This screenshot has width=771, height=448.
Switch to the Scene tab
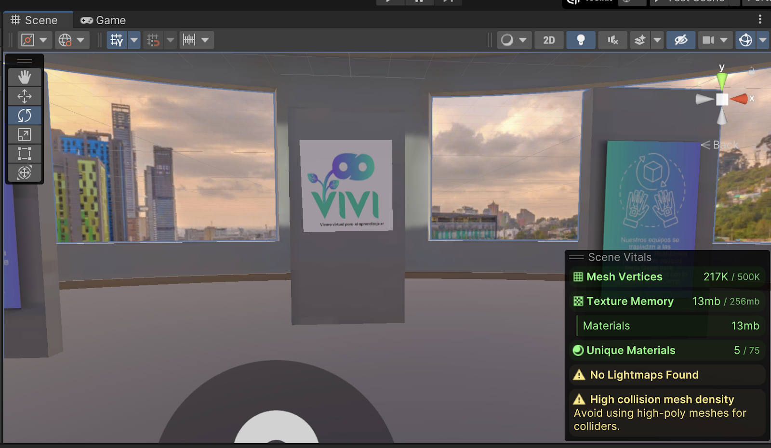pos(39,20)
